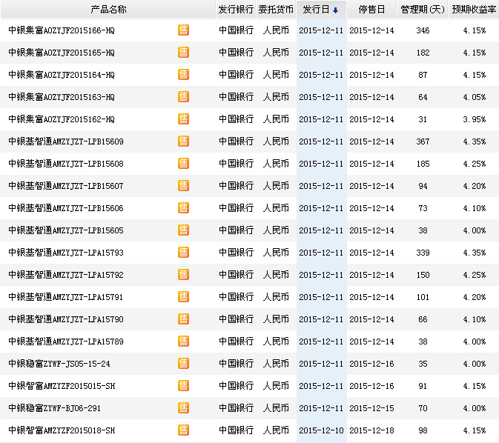Screen dimensions: 499x443
Task: Open product 中银基智通AMZYJZT-LPA15792
Action: click(66, 275)
